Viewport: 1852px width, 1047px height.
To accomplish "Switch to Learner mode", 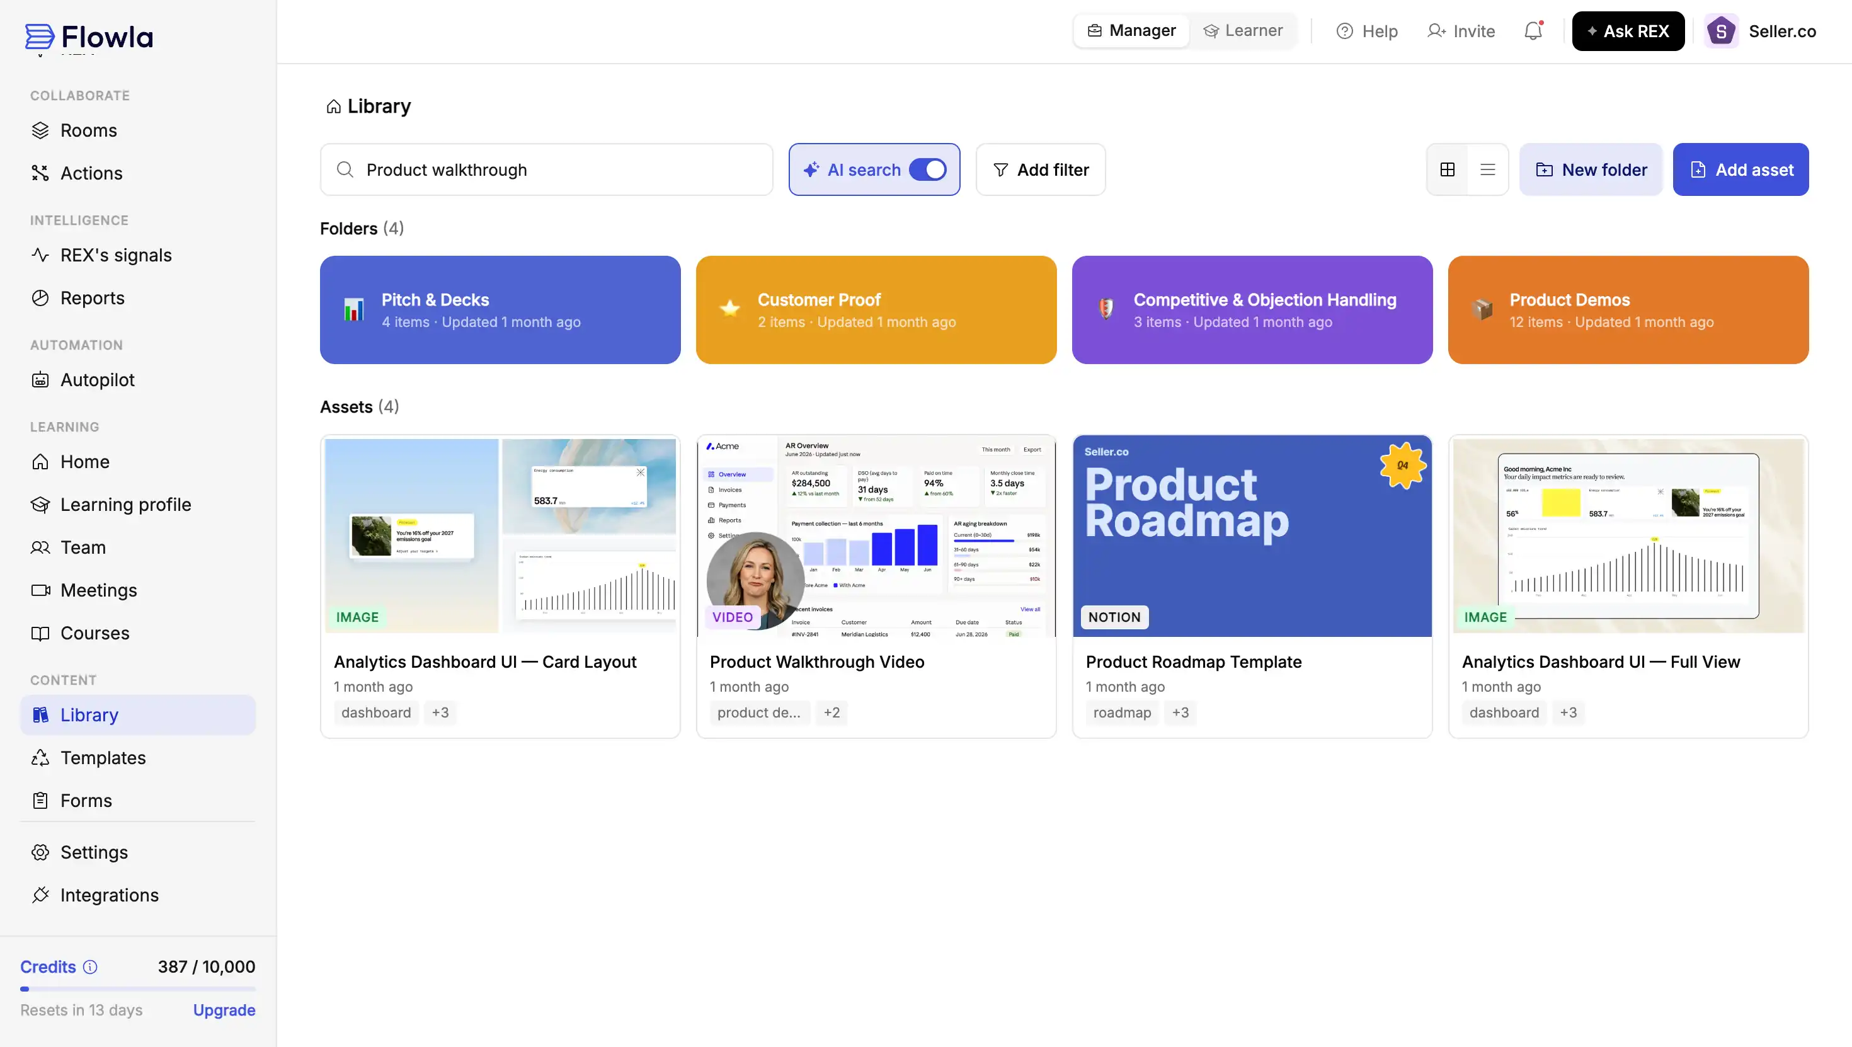I will pos(1243,31).
